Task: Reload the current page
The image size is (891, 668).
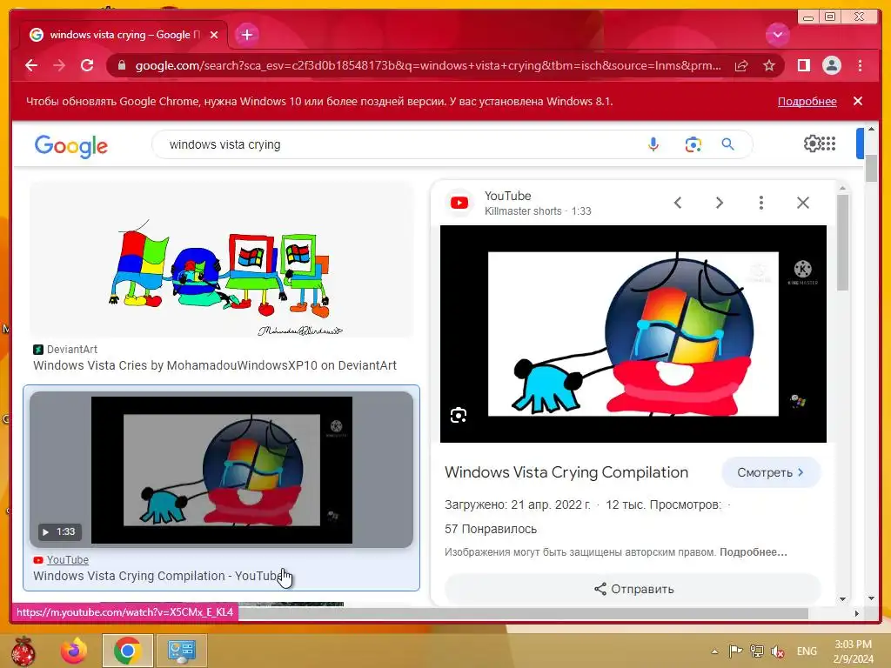Action: point(87,65)
